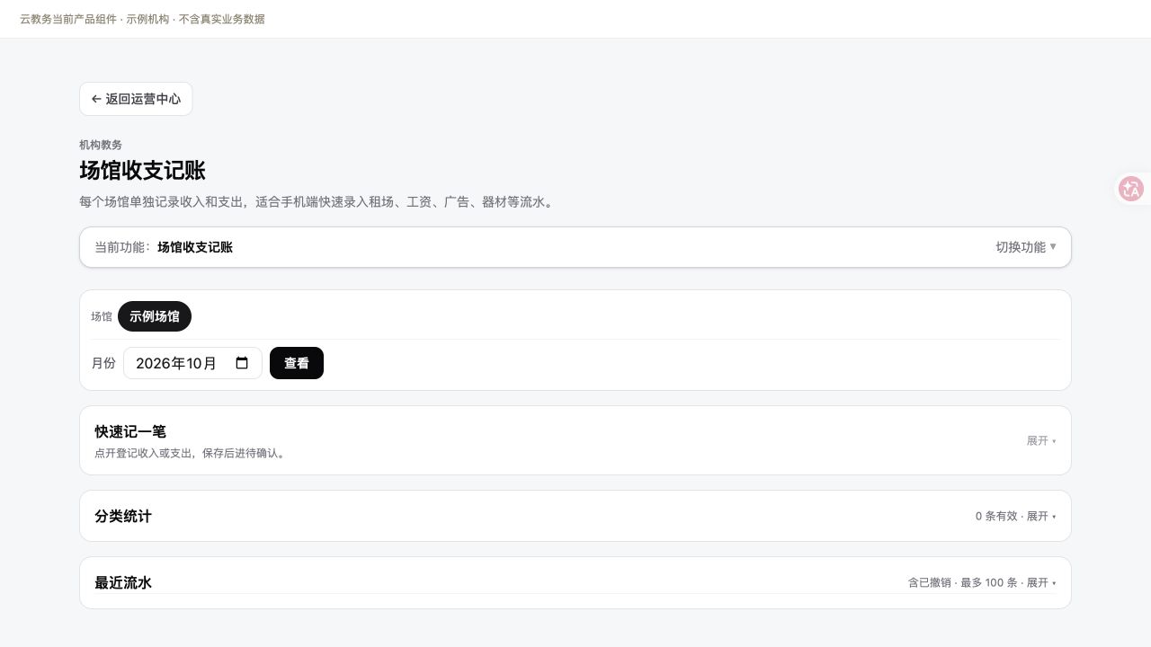
Task: Click the month field showing 2026年10月
Action: (192, 363)
